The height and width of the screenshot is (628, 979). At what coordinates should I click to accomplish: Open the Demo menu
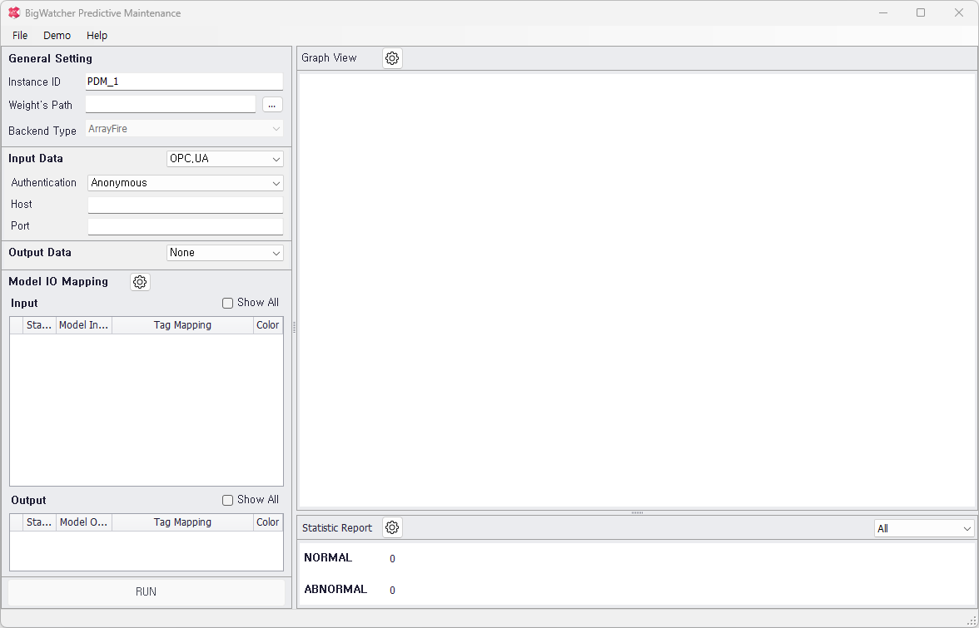pos(57,36)
